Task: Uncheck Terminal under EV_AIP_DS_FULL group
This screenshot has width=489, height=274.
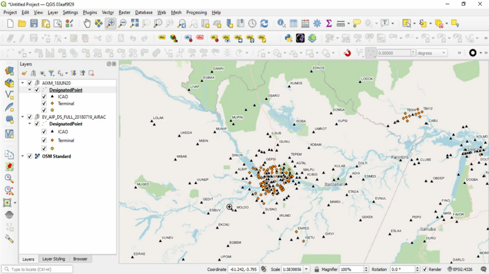Action: point(44,140)
